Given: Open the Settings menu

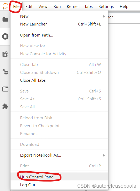Looking at the screenshot, I should (106, 7).
